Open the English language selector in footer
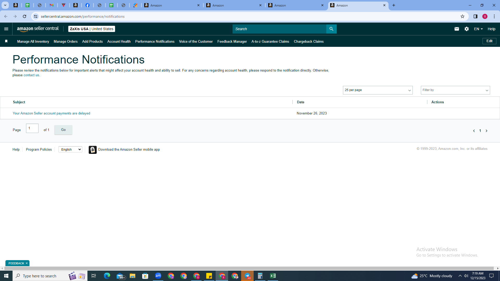Screen dimensions: 500x281 point(70,149)
